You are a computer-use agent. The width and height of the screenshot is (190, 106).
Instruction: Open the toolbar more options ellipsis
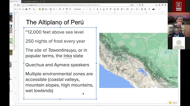pos(159,9)
